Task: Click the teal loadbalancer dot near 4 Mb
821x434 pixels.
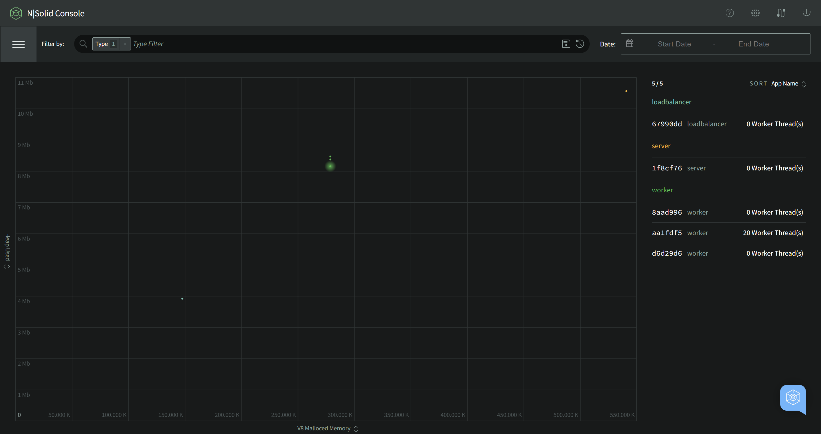Action: (x=182, y=299)
